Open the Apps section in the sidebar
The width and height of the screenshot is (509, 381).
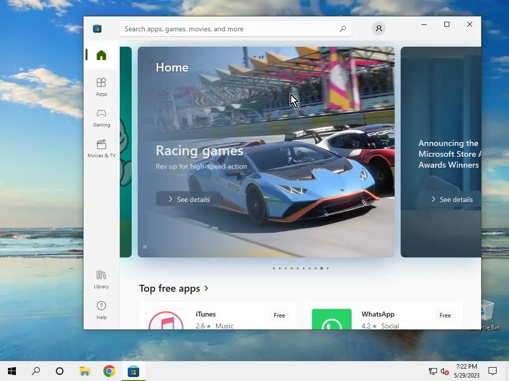pos(101,87)
